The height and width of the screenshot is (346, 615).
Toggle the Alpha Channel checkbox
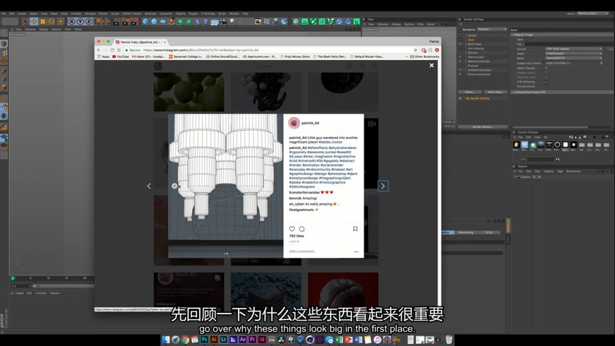point(546,68)
